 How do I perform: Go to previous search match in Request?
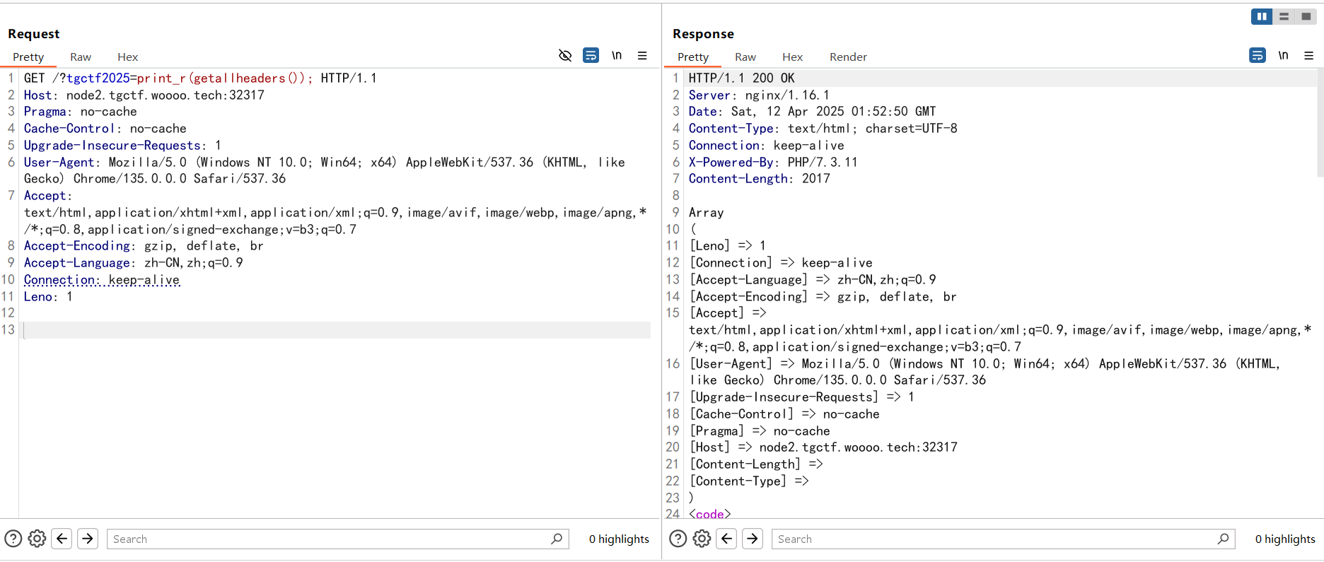62,539
